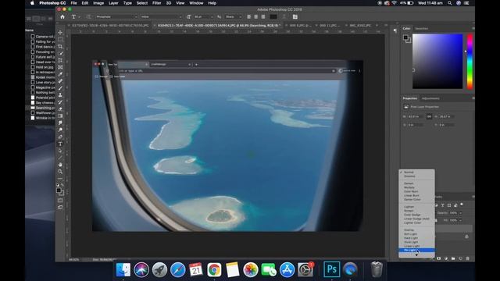Click the color field in Color panel
This screenshot has width=500, height=281.
coord(437,61)
